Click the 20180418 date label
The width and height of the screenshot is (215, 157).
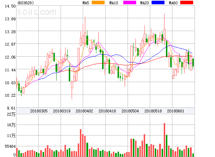107,111
